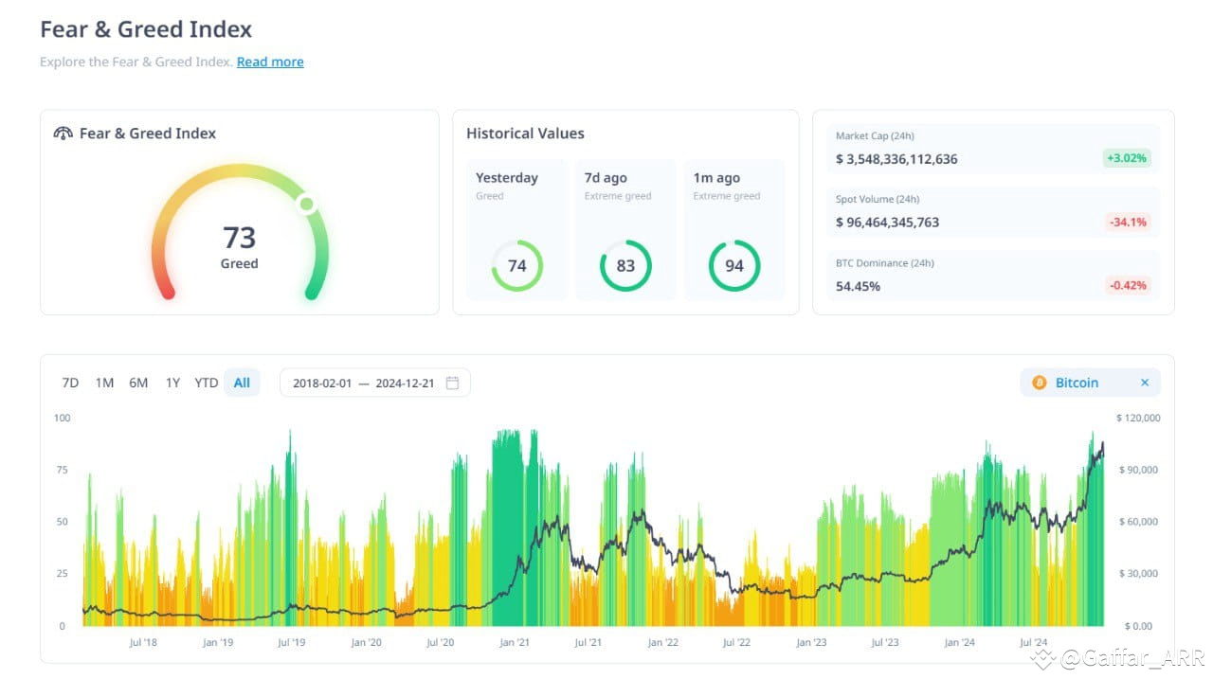Select the Yesterday circular value 74

point(516,265)
